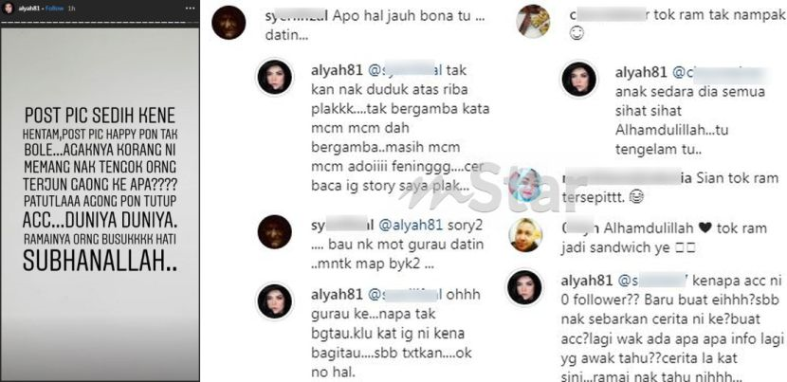The image size is (787, 382).
Task: Open commenter avatar beside 'sory2' comment
Action: click(x=275, y=232)
